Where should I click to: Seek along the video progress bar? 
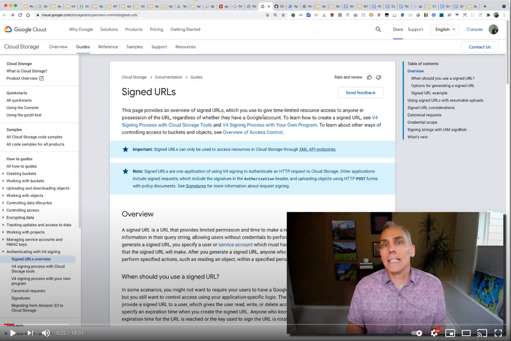(x=255, y=324)
